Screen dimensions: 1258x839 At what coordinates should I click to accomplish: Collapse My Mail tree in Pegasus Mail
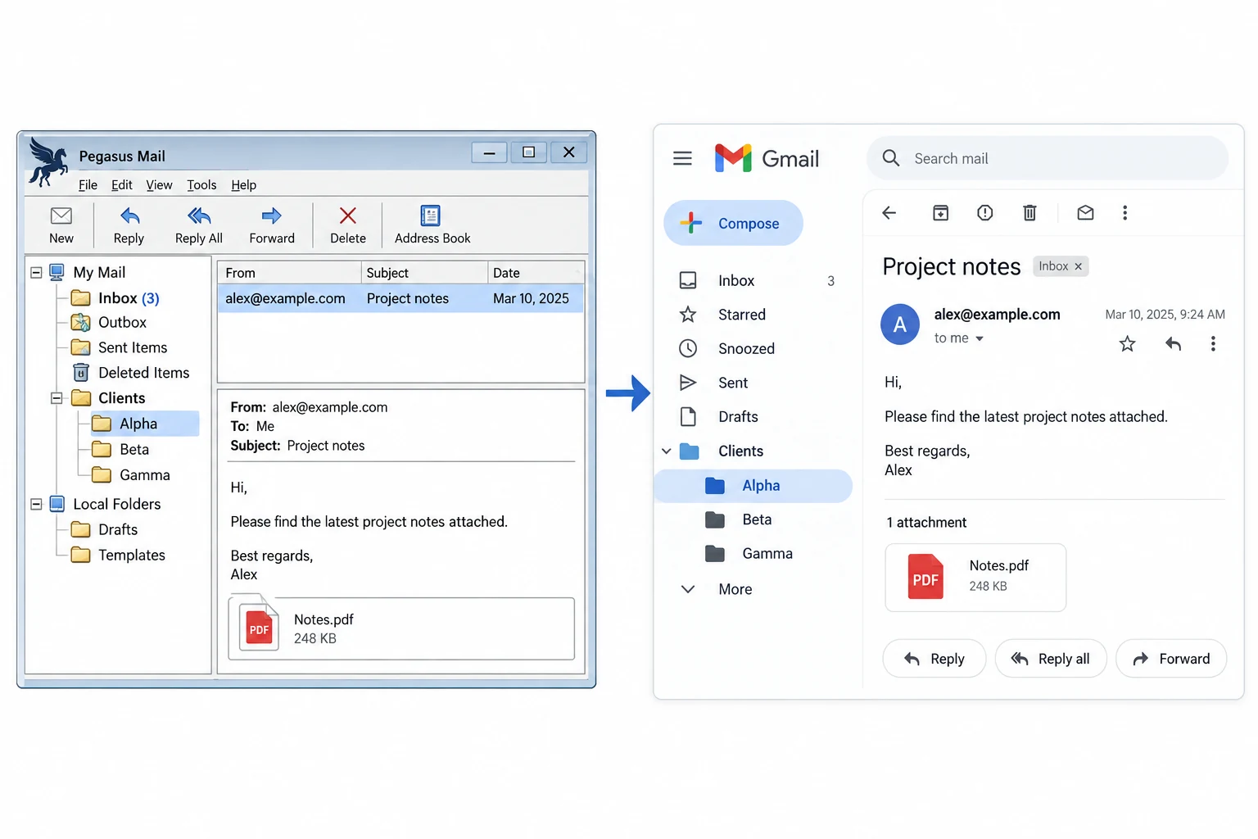pos(36,272)
